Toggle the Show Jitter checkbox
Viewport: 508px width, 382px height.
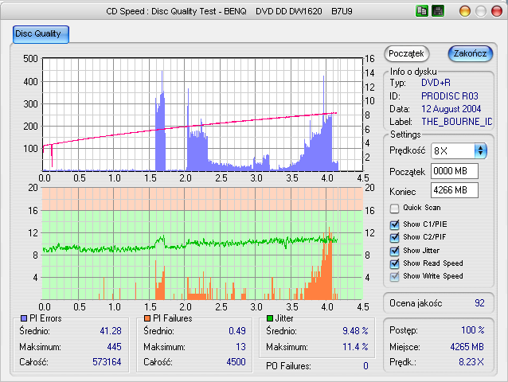pyautogui.click(x=394, y=251)
